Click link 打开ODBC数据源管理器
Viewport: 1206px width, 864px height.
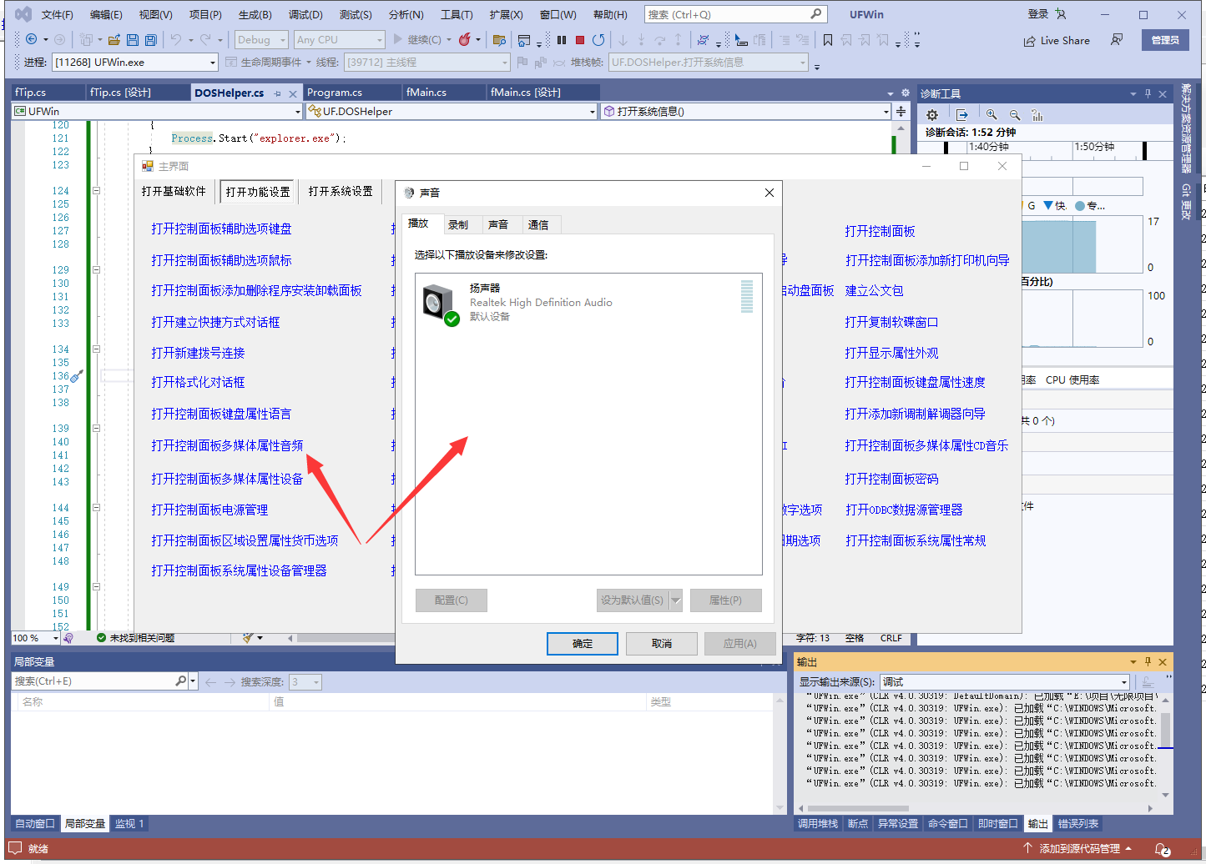904,510
